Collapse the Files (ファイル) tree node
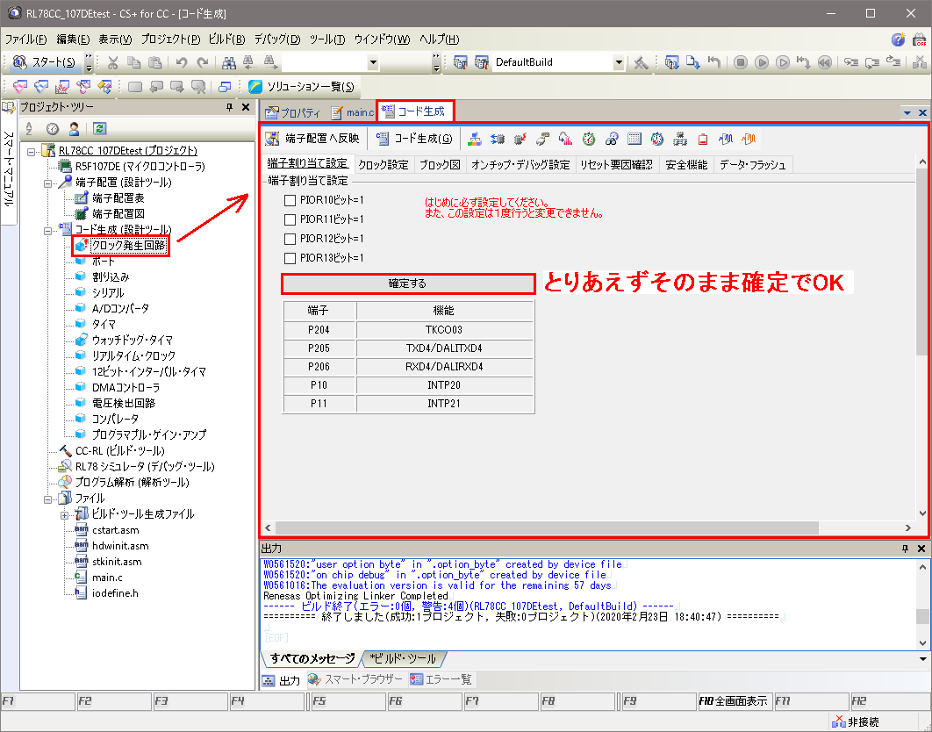The width and height of the screenshot is (932, 732). coord(47,499)
